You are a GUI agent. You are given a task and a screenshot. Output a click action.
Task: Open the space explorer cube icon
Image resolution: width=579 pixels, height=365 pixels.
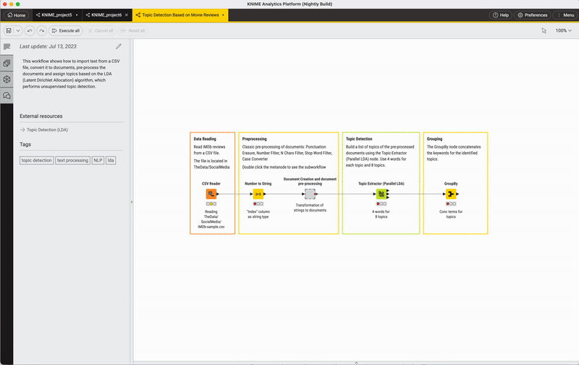[7, 79]
